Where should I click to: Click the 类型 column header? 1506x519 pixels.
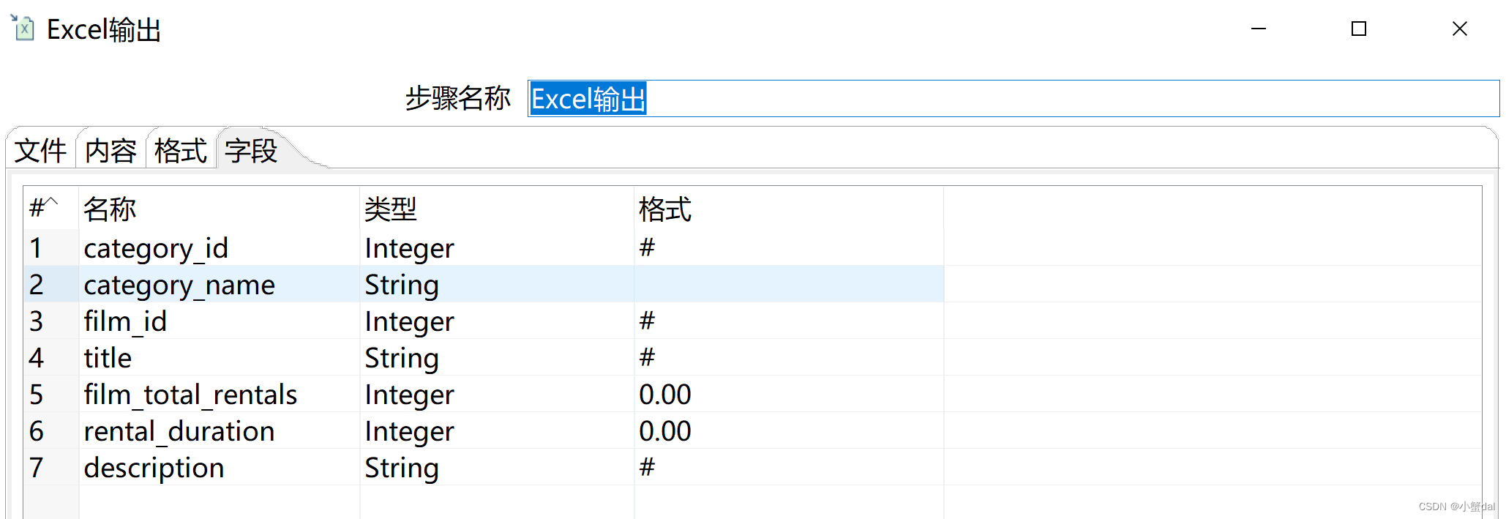click(x=497, y=209)
